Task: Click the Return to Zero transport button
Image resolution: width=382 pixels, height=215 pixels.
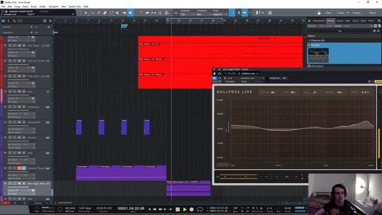Action: click(x=170, y=209)
